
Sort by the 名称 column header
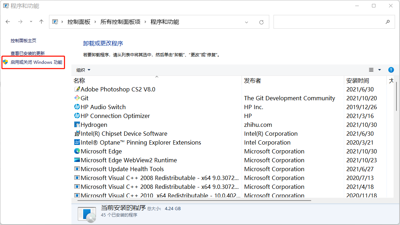[156, 81]
